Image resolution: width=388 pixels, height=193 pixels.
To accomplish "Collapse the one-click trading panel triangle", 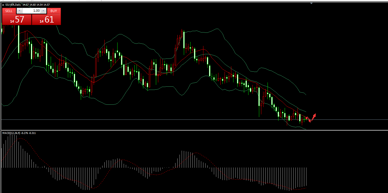I will tap(3, 5).
